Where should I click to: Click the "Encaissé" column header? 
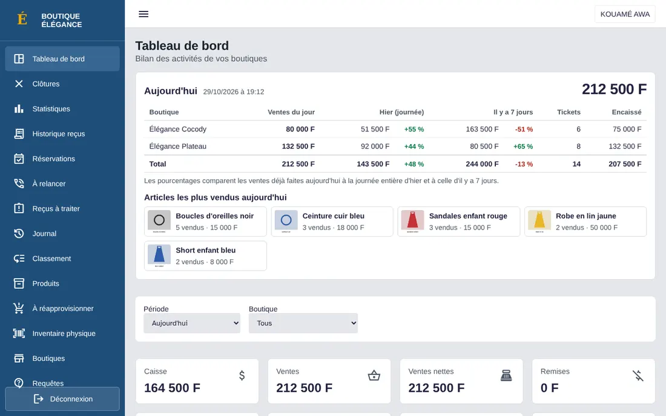pos(627,112)
